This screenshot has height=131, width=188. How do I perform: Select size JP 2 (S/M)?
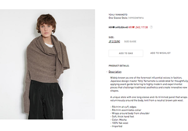tap(114, 41)
